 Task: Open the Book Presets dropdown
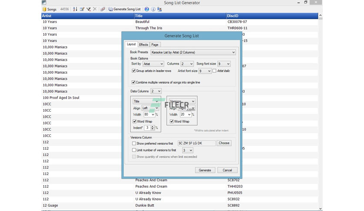pos(193,52)
